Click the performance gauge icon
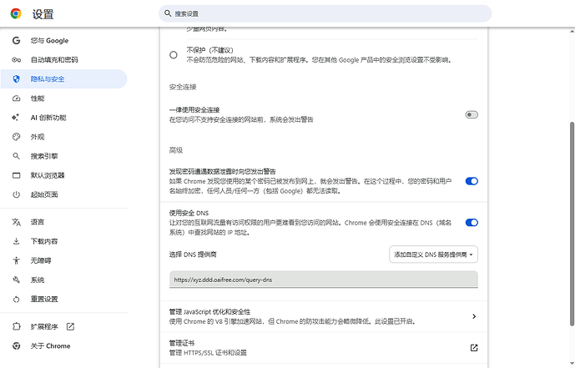 click(16, 98)
